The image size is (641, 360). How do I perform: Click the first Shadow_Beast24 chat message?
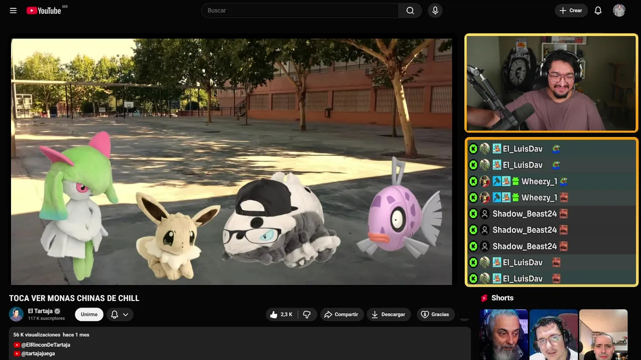point(551,213)
